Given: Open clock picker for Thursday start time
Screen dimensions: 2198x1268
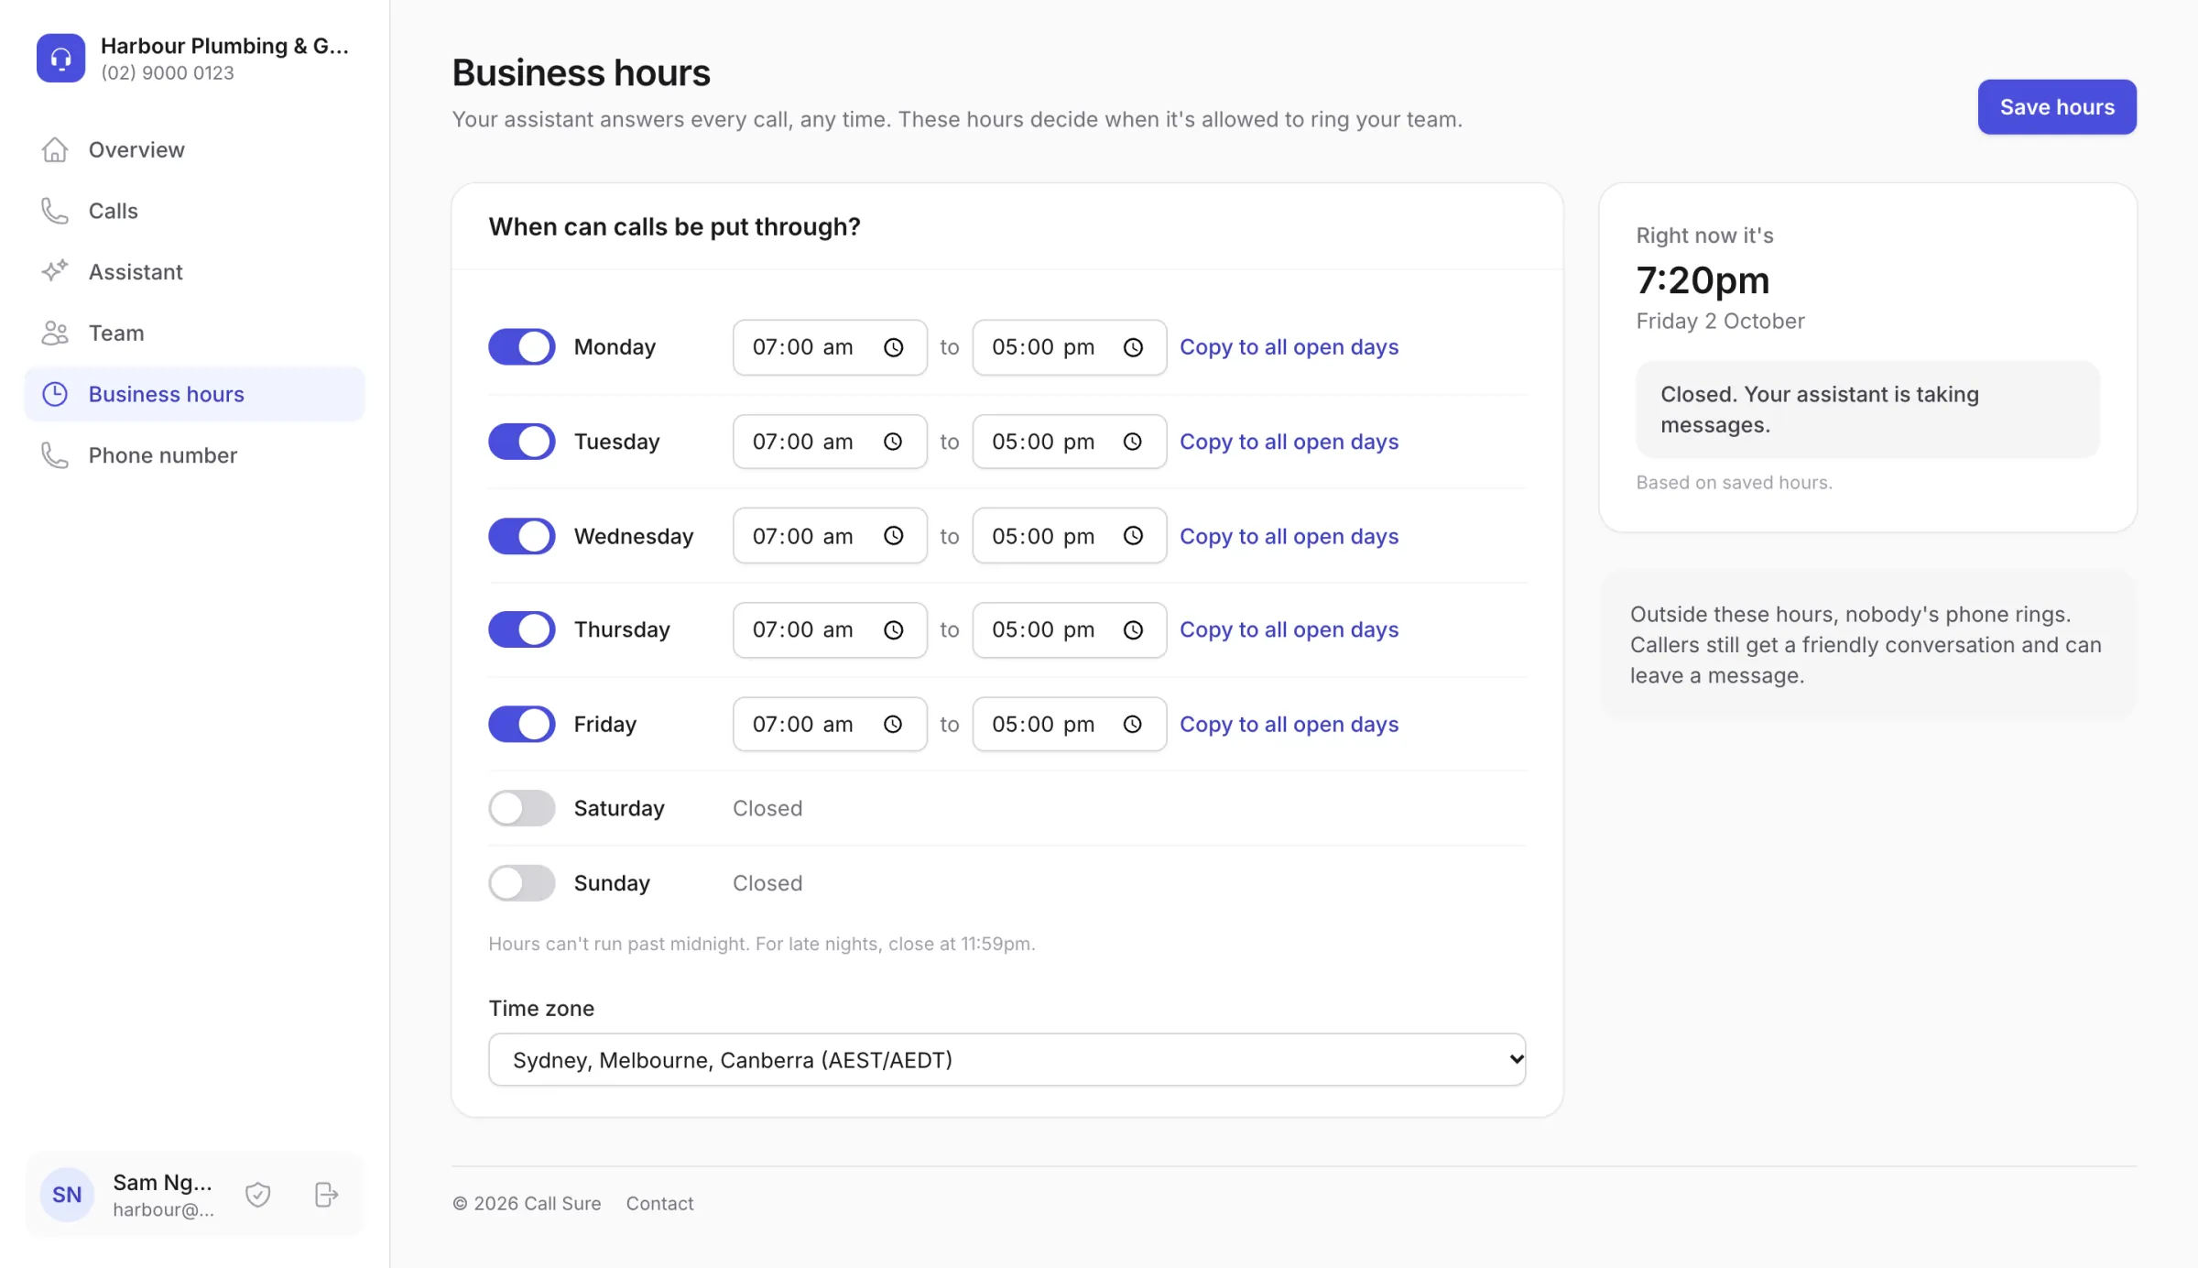Looking at the screenshot, I should click(893, 630).
